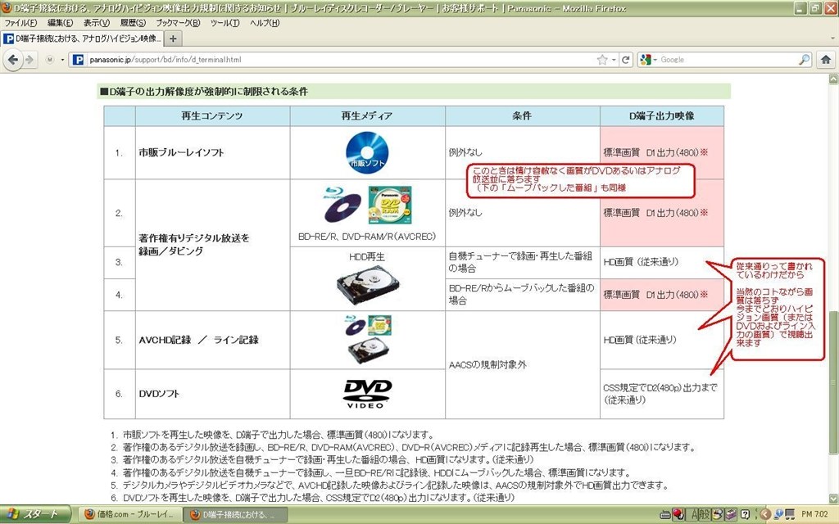Go back with the Firefox back arrow
Viewport: 839px width, 524px height.
[13, 60]
